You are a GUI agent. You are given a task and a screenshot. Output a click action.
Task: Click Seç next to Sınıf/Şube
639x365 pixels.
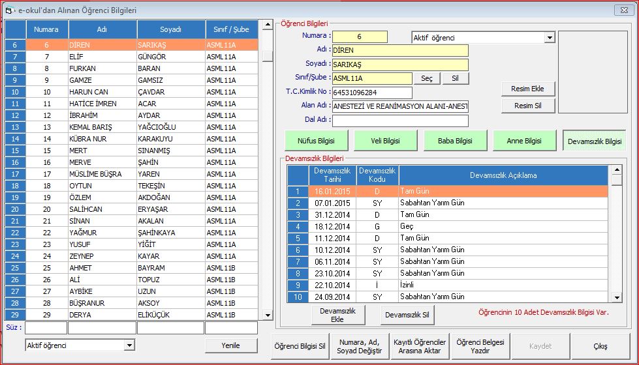coord(426,78)
